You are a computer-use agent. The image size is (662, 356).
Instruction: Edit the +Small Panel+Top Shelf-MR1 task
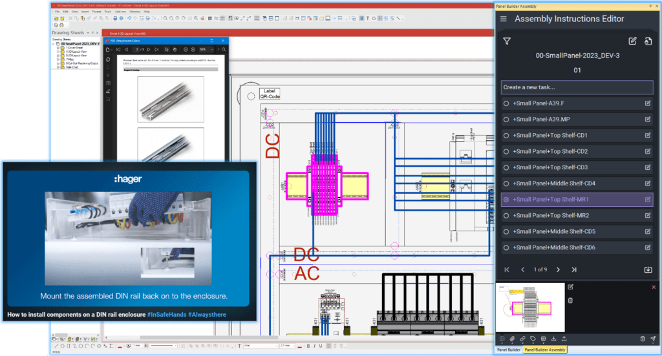click(x=648, y=200)
